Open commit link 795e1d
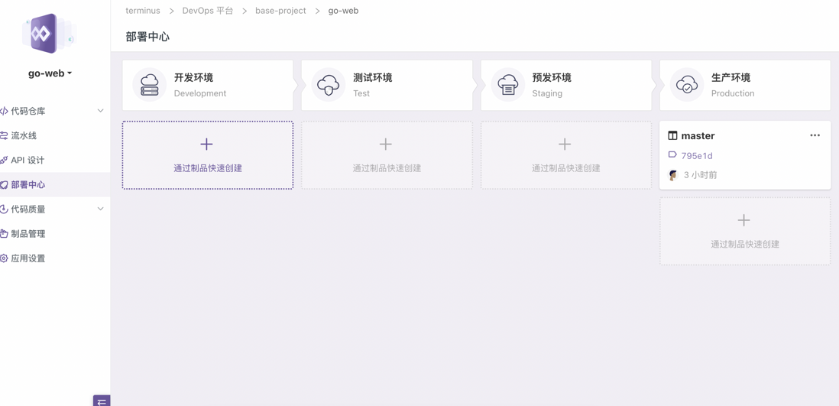839x406 pixels. pos(697,156)
